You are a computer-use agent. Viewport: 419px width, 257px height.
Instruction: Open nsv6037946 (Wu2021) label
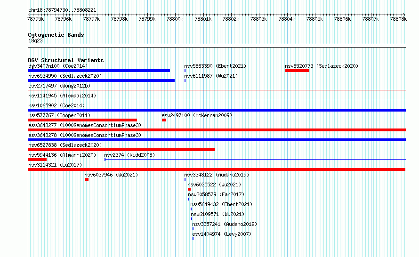[111, 175]
